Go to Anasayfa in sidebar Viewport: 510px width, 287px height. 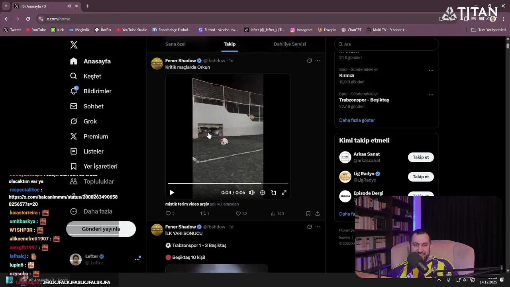90,61
